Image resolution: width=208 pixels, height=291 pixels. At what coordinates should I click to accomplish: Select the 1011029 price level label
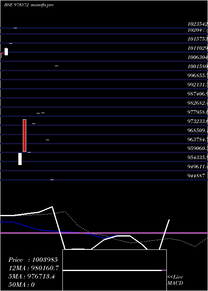[198, 48]
